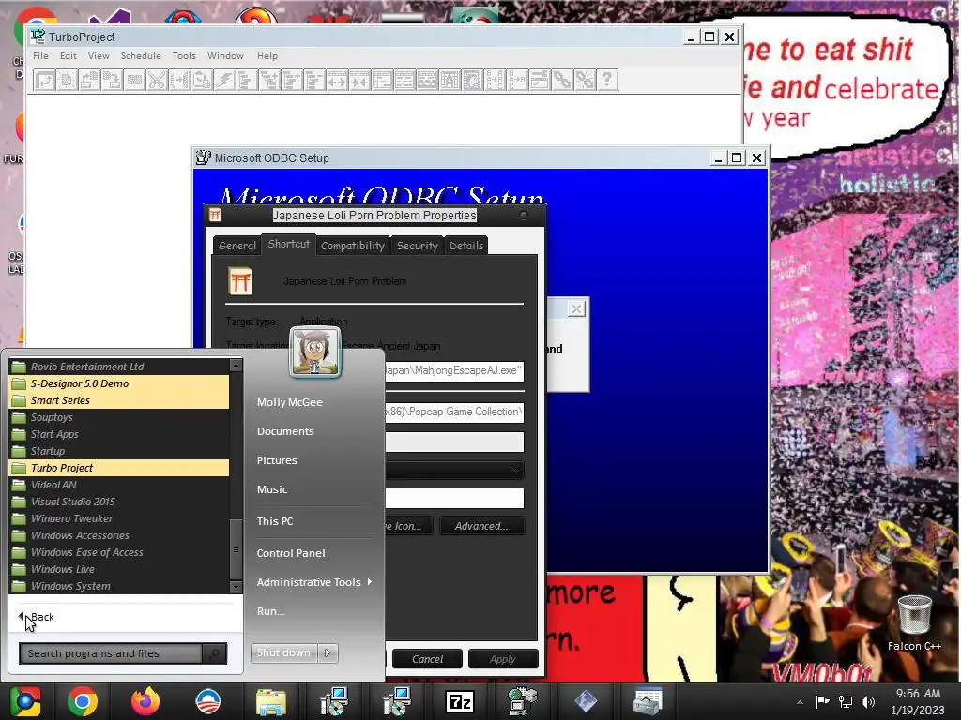The height and width of the screenshot is (720, 961).
Task: Open the Shut down options arrow
Action: tap(328, 653)
